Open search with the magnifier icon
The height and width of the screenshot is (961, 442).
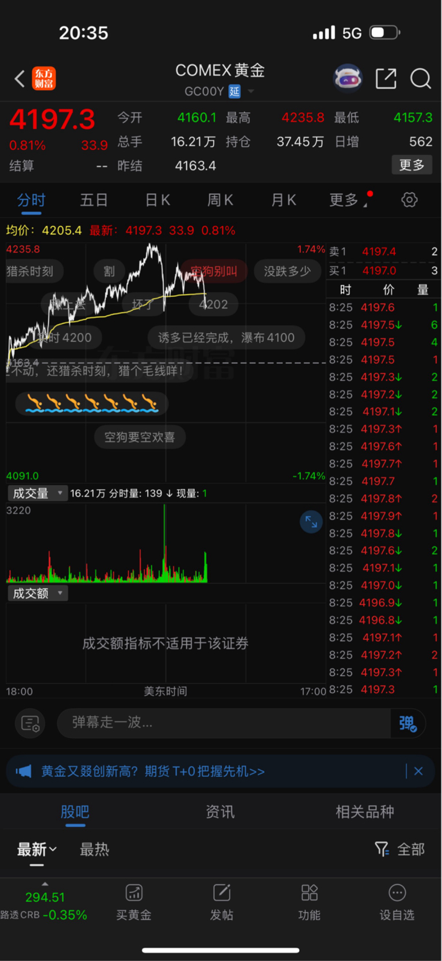coord(421,78)
